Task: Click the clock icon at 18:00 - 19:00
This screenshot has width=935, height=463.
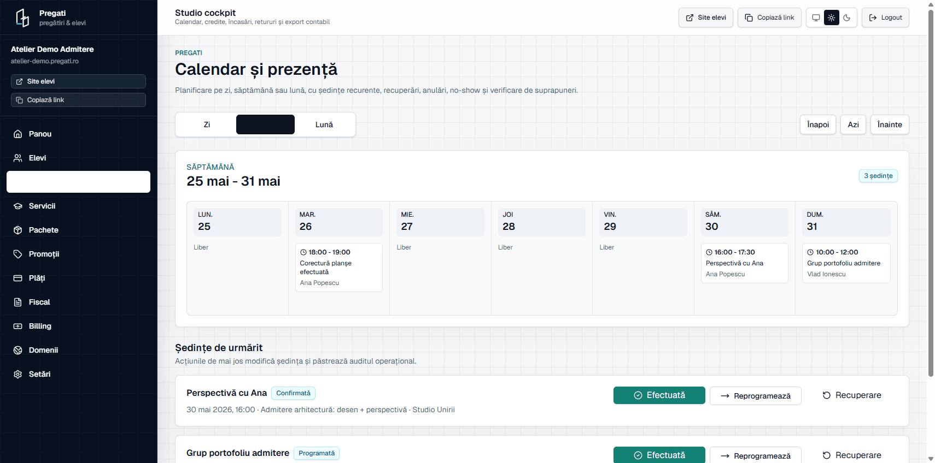Action: click(x=303, y=252)
